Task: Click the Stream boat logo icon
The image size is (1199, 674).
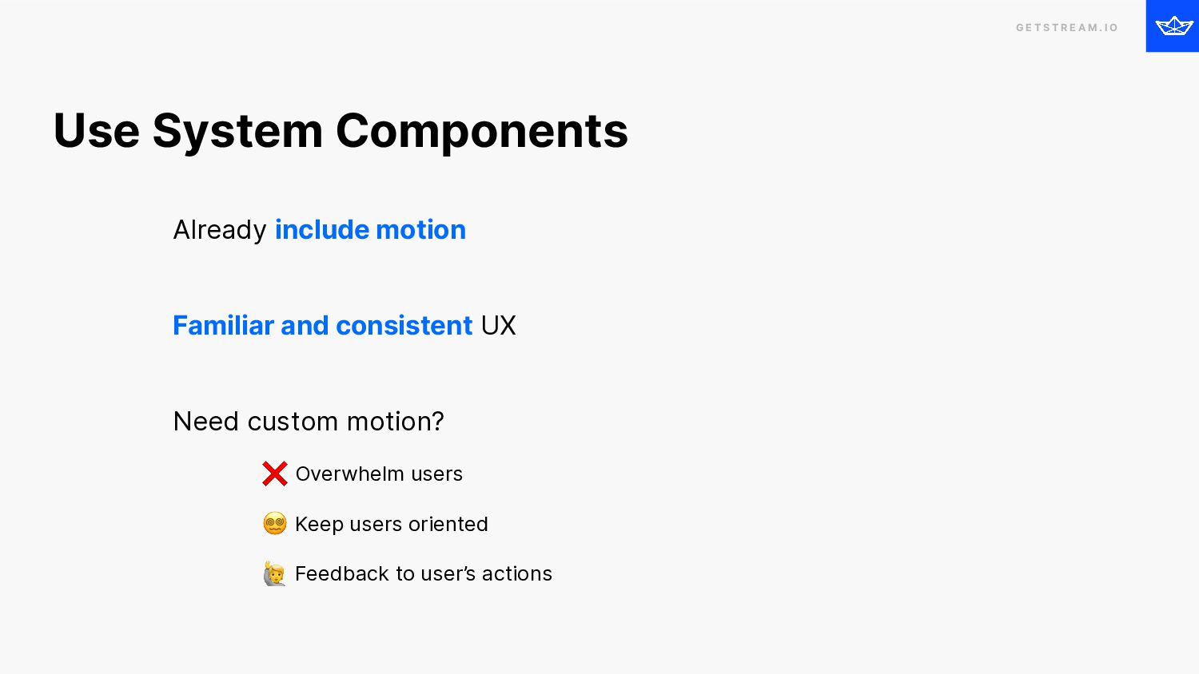Action: coord(1173,26)
